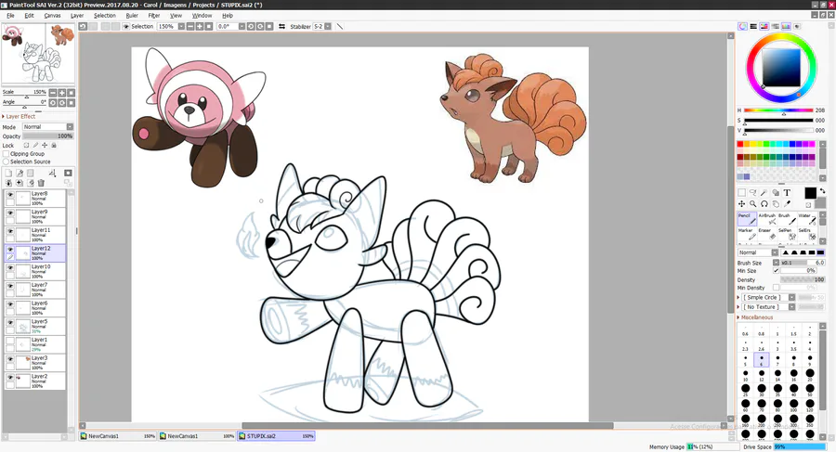
Task: Toggle visibility of Layer7
Action: (x=10, y=286)
